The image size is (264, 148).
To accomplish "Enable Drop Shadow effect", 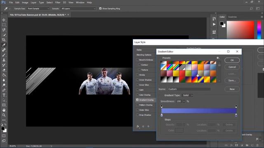I will pos(137,115).
